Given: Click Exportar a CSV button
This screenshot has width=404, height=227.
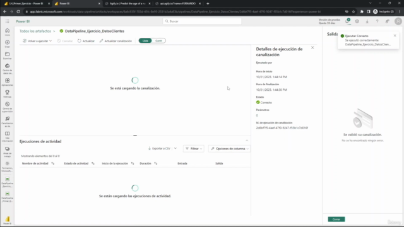Looking at the screenshot, I should [x=159, y=149].
